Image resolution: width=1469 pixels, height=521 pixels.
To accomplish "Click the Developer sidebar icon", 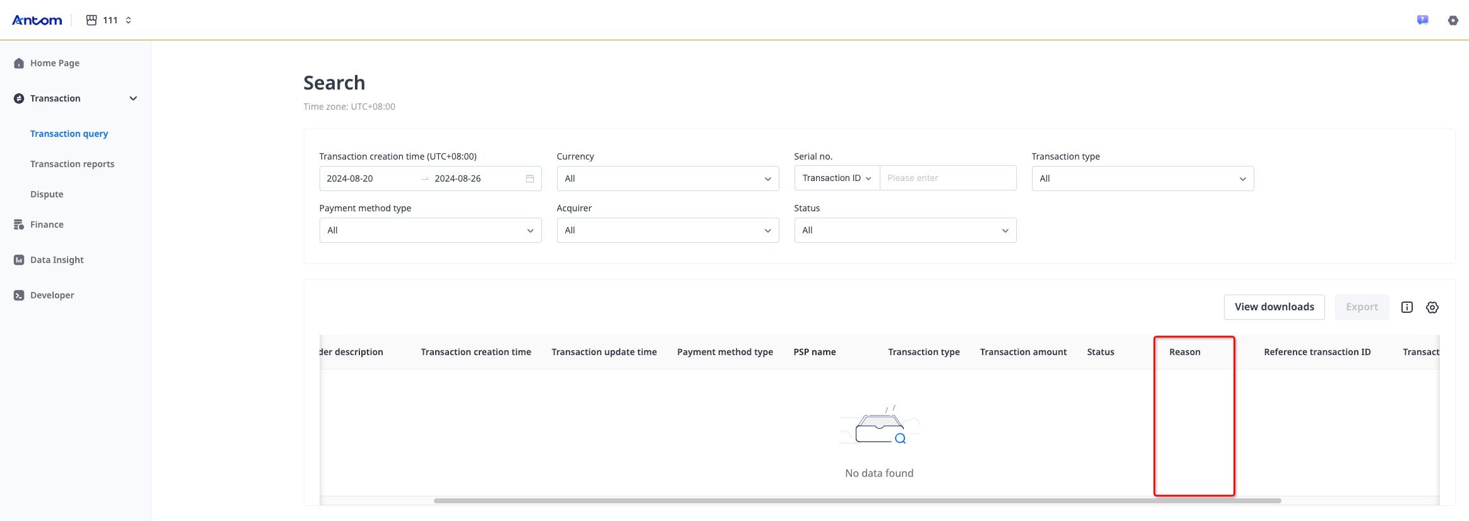I will (19, 295).
